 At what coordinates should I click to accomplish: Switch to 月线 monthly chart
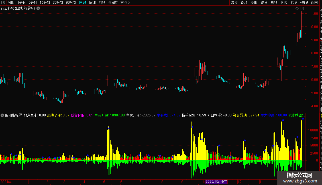click(x=102, y=3)
